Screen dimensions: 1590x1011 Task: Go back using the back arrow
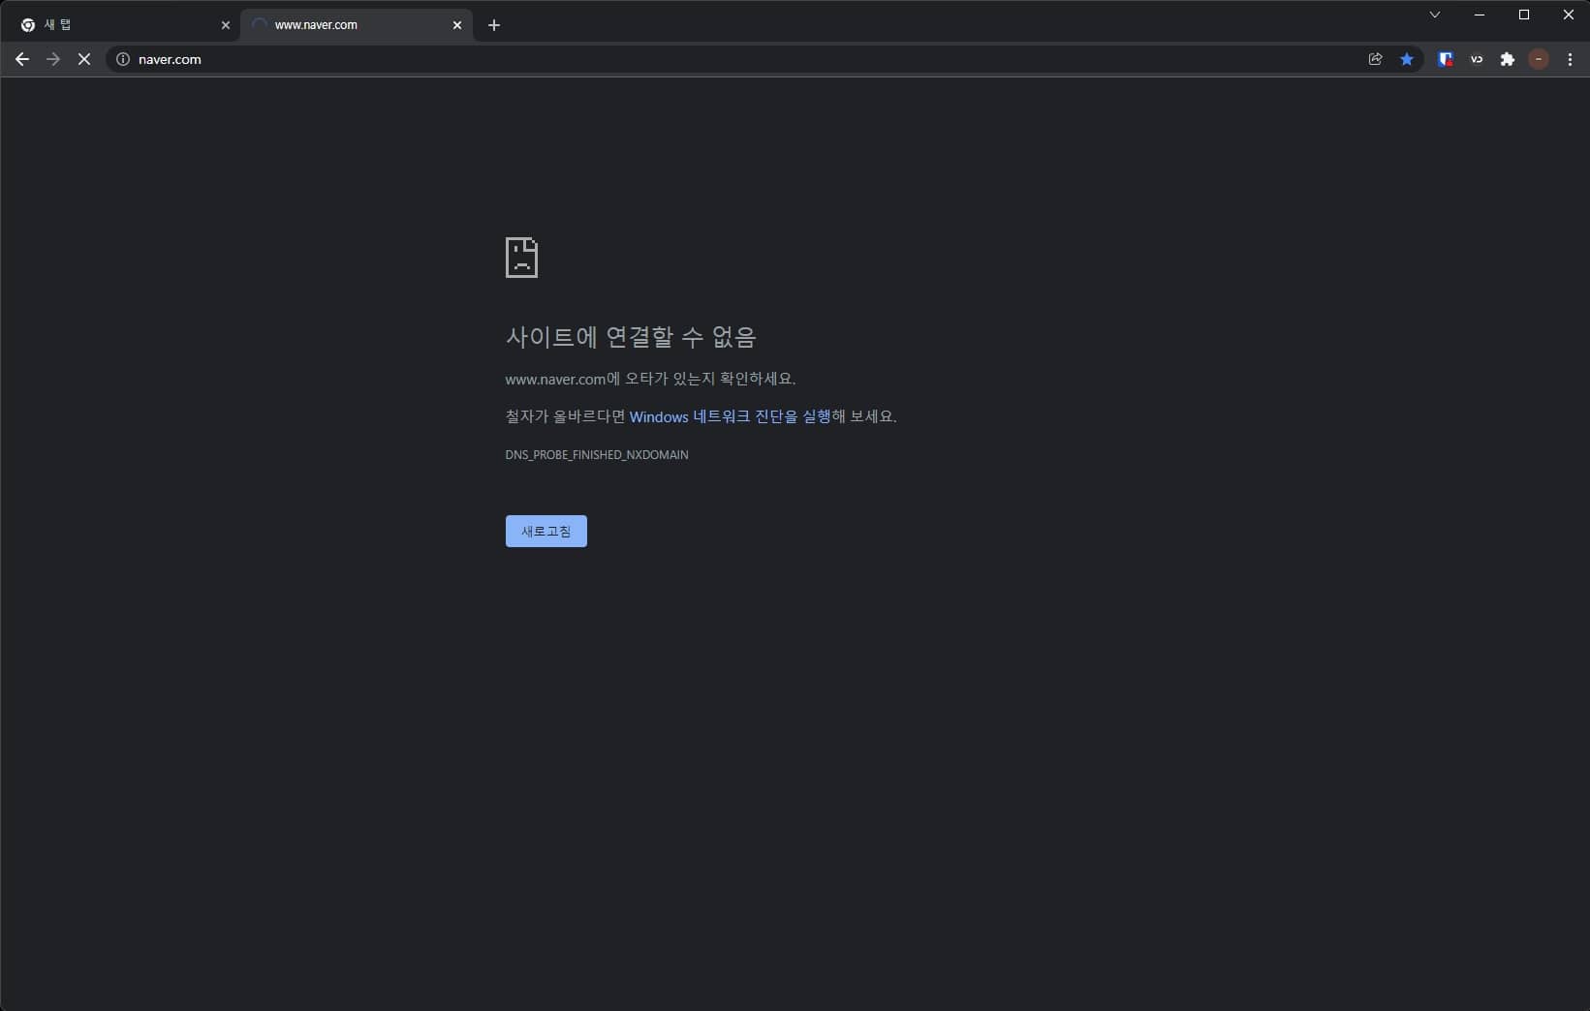coord(21,59)
